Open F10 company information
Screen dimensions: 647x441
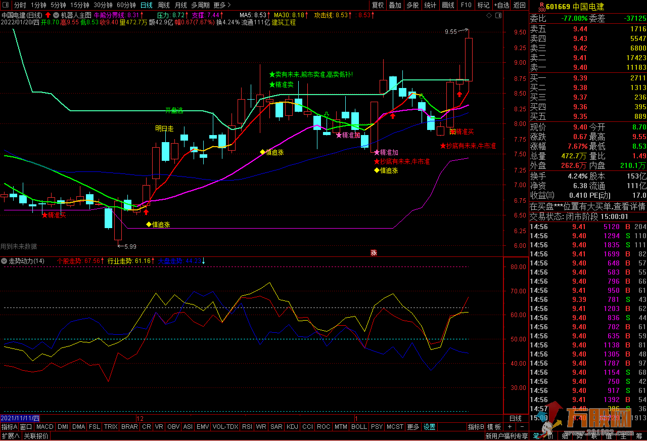coord(466,5)
